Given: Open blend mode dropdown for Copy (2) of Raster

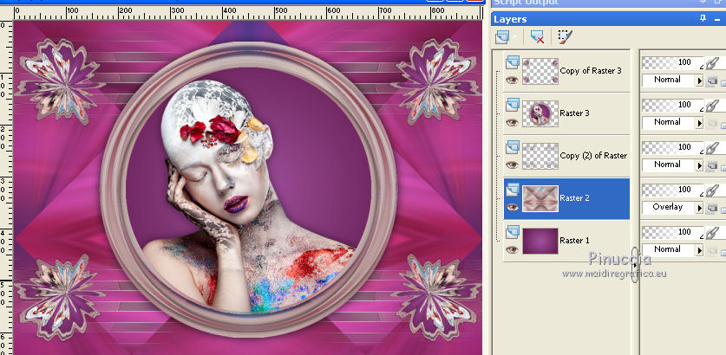Looking at the screenshot, I should click(x=699, y=166).
